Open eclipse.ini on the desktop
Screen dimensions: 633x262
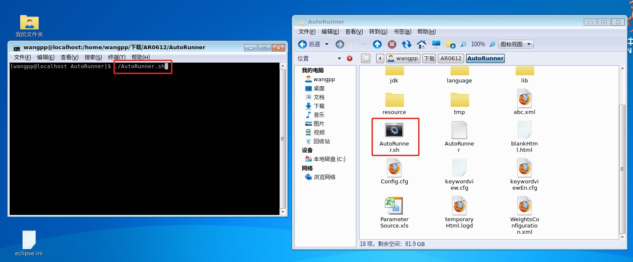pos(29,240)
